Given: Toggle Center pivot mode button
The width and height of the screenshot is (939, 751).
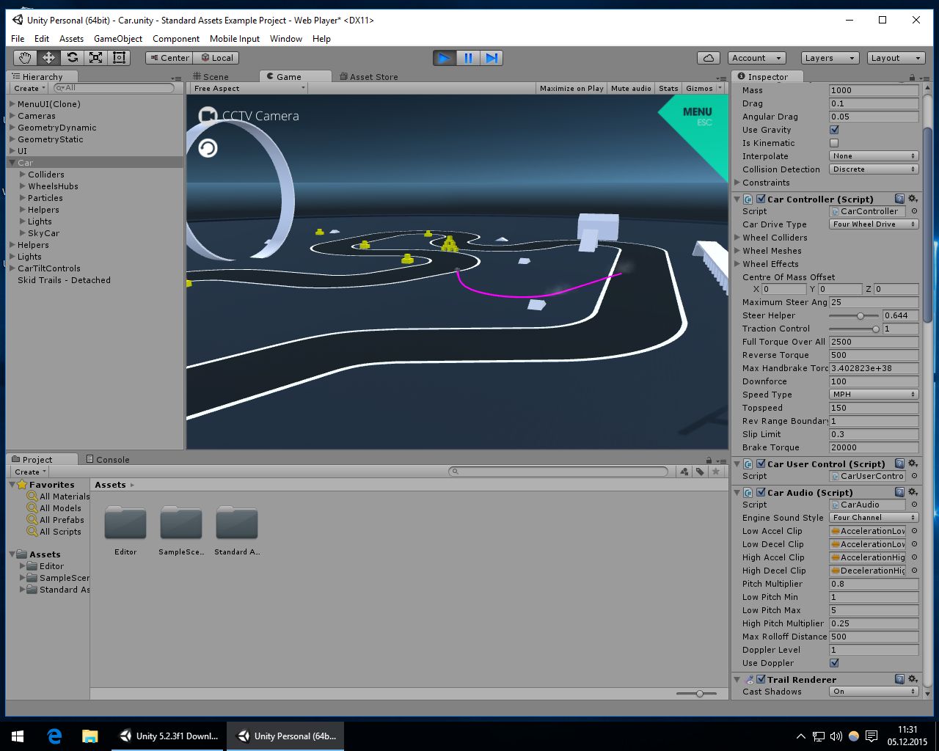Looking at the screenshot, I should click(x=169, y=58).
